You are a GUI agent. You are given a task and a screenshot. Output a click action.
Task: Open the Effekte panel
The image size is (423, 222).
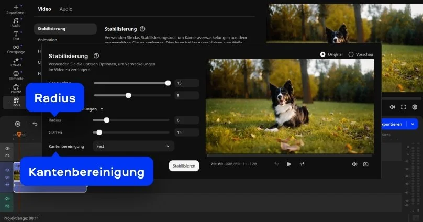16,62
